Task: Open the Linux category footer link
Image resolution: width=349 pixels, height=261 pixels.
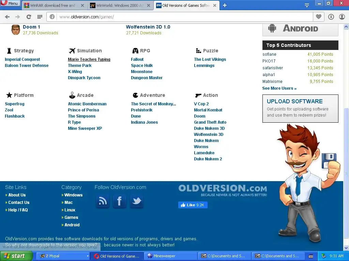Action: click(70, 210)
